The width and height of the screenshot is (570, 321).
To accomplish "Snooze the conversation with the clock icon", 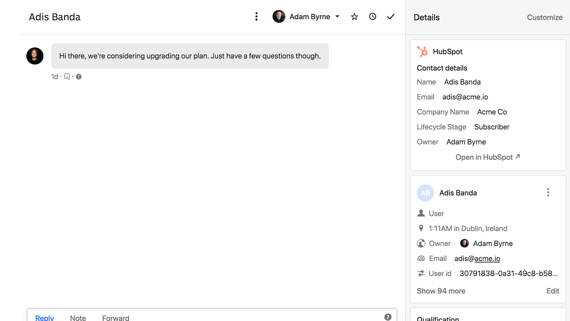I will [373, 17].
